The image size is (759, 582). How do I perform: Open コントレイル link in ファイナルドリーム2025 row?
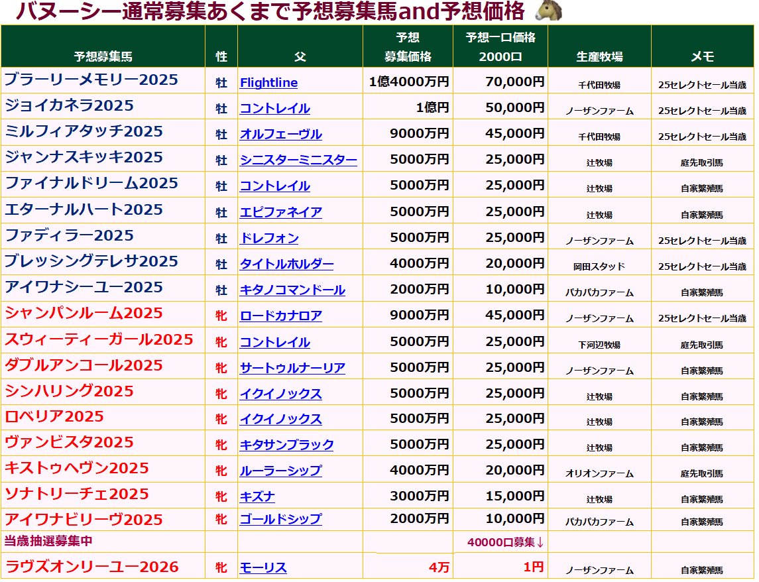click(275, 186)
